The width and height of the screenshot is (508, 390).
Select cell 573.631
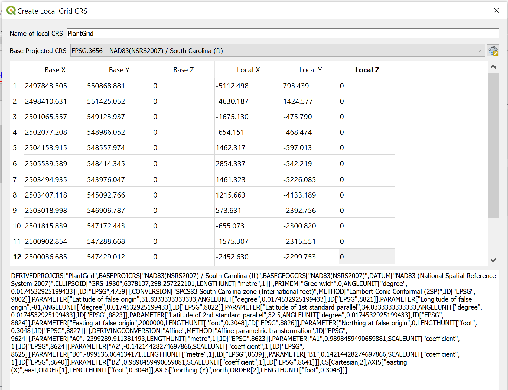[x=248, y=210]
